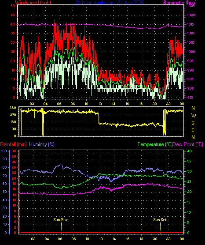Click the '70' humidity axis value
Image resolution: width=205 pixels, height=245 pixels.
[5, 176]
